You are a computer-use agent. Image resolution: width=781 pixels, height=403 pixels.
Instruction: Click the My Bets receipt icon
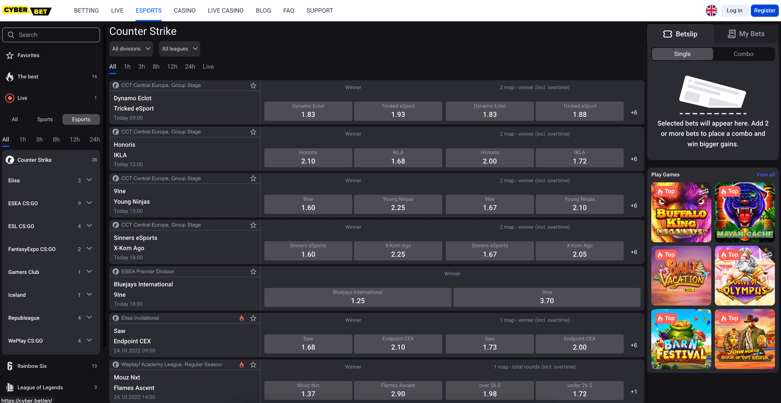[x=731, y=34]
